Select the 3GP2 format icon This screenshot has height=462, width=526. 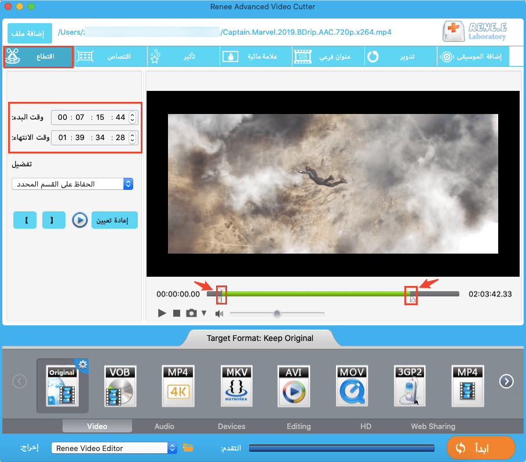coord(410,386)
